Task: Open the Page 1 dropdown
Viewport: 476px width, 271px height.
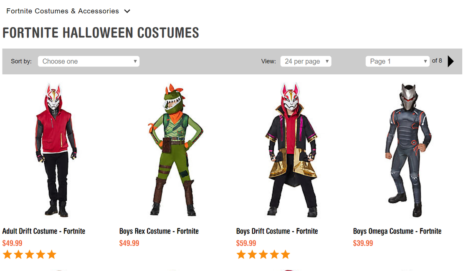Action: [397, 61]
